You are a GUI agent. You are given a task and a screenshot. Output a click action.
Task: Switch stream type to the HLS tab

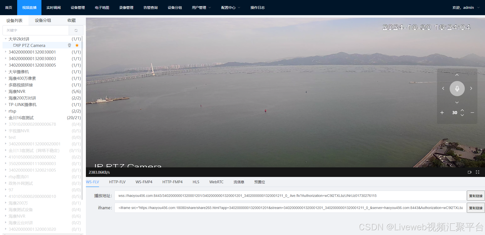(x=196, y=182)
